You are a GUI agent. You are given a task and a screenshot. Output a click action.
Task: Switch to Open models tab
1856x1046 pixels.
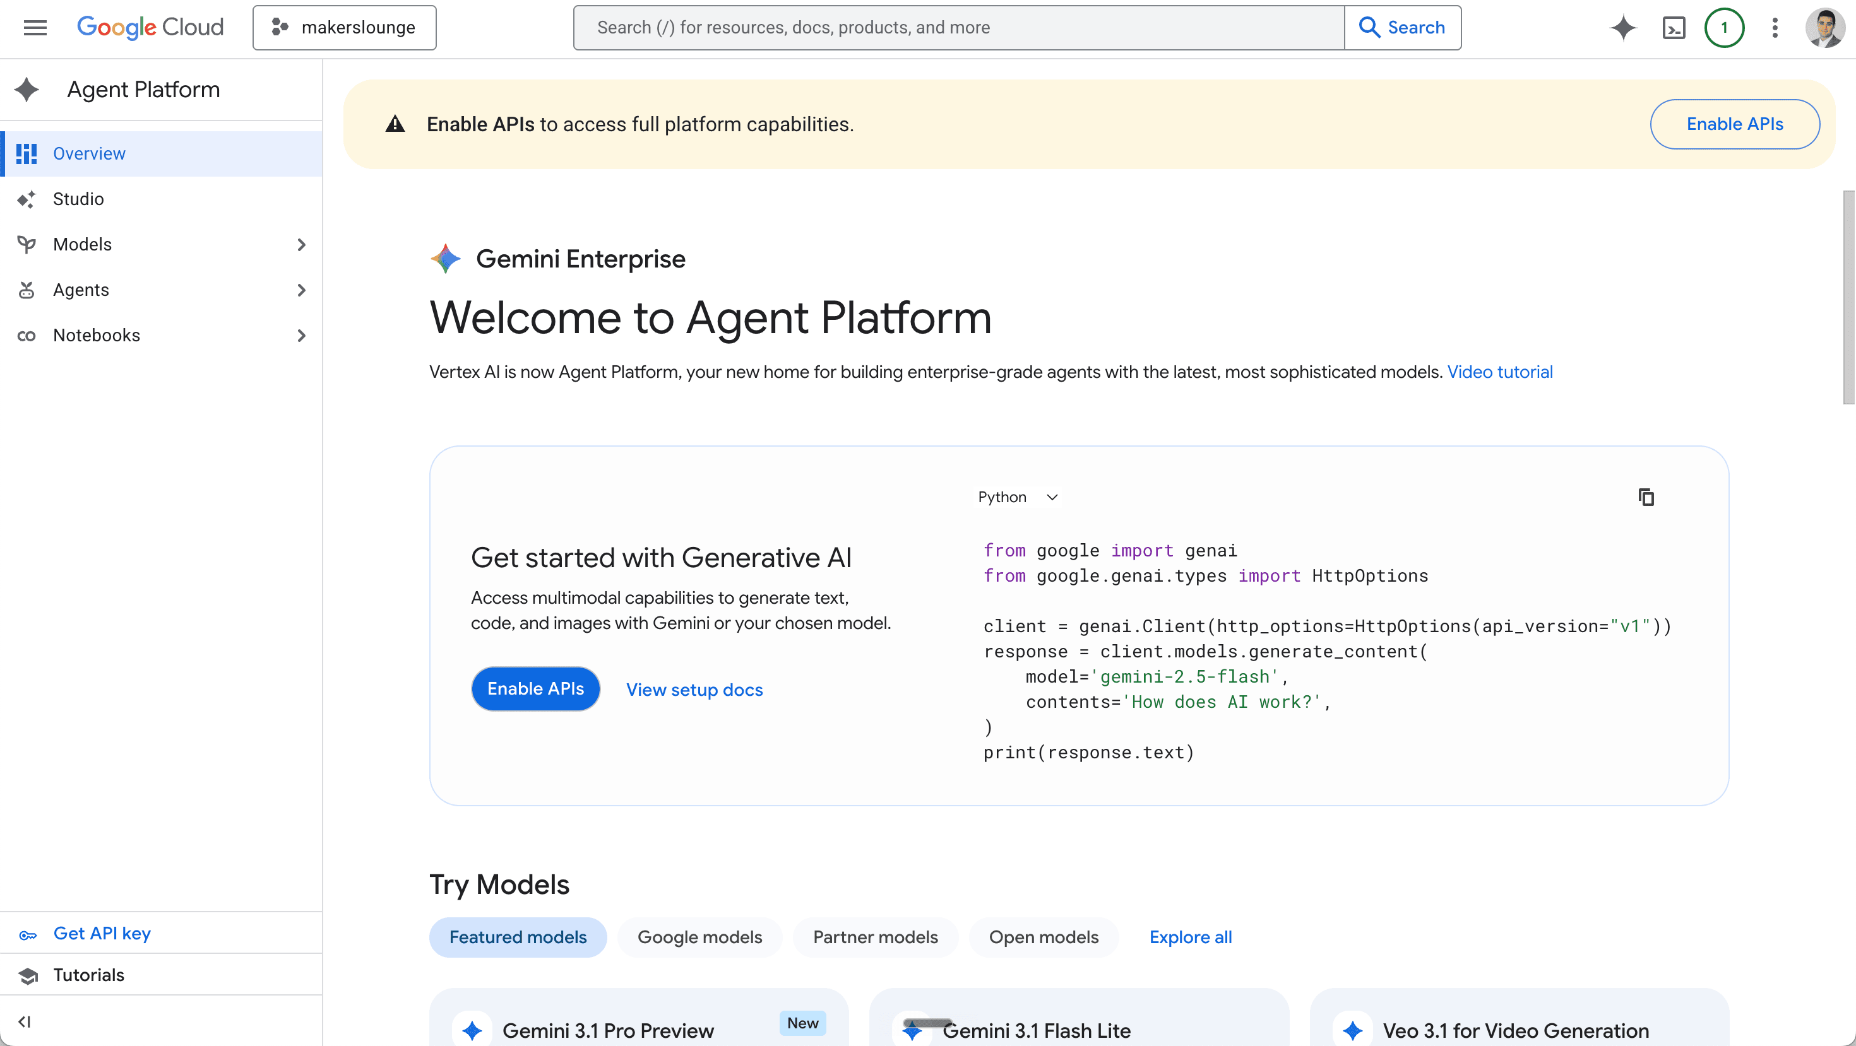point(1044,937)
